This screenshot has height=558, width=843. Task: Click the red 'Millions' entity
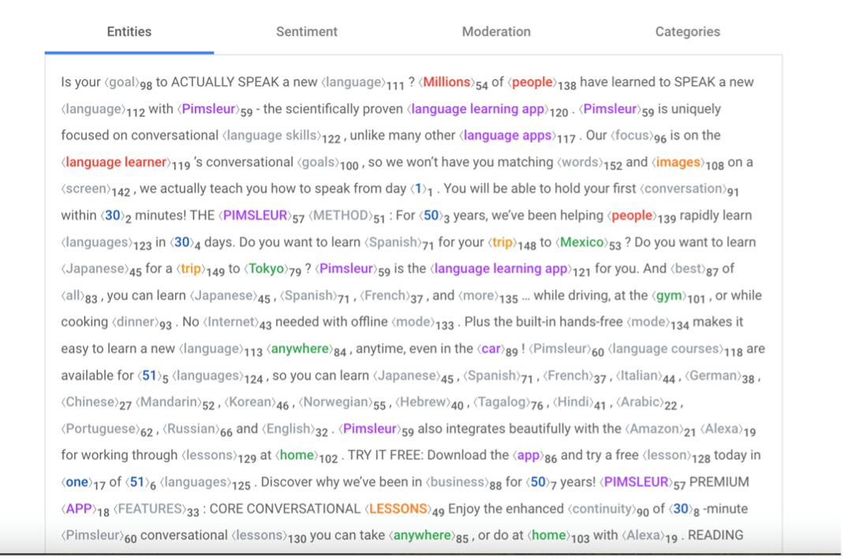tap(446, 82)
